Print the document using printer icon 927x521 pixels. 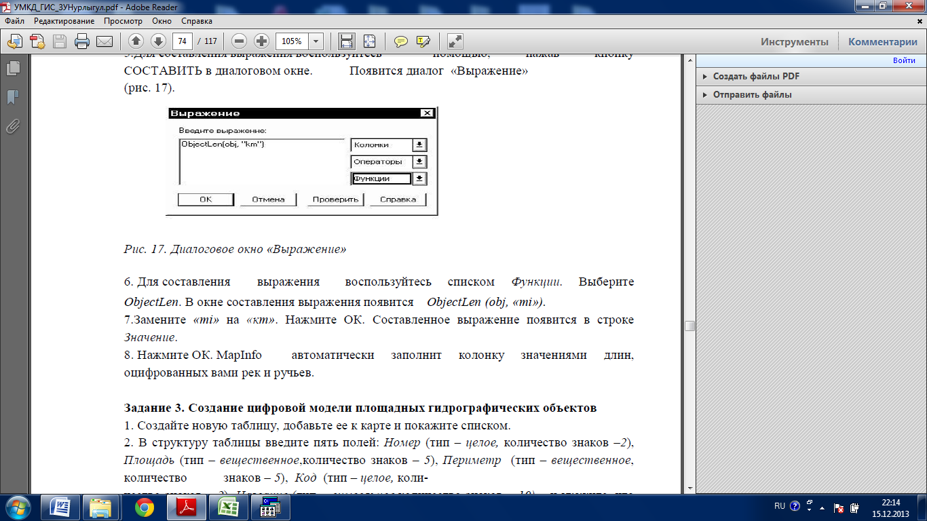(x=82, y=41)
